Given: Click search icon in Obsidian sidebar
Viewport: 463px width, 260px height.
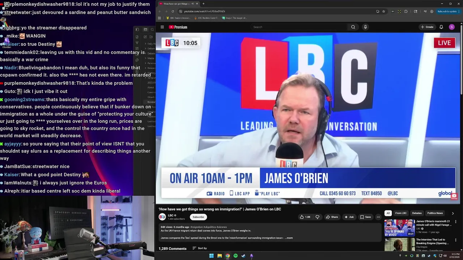Looking at the screenshot, I should coord(152,29).
